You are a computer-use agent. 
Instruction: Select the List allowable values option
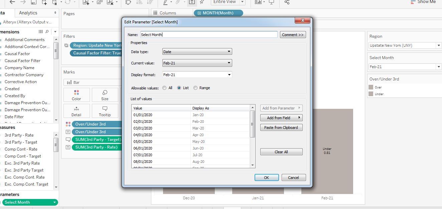coord(179,88)
